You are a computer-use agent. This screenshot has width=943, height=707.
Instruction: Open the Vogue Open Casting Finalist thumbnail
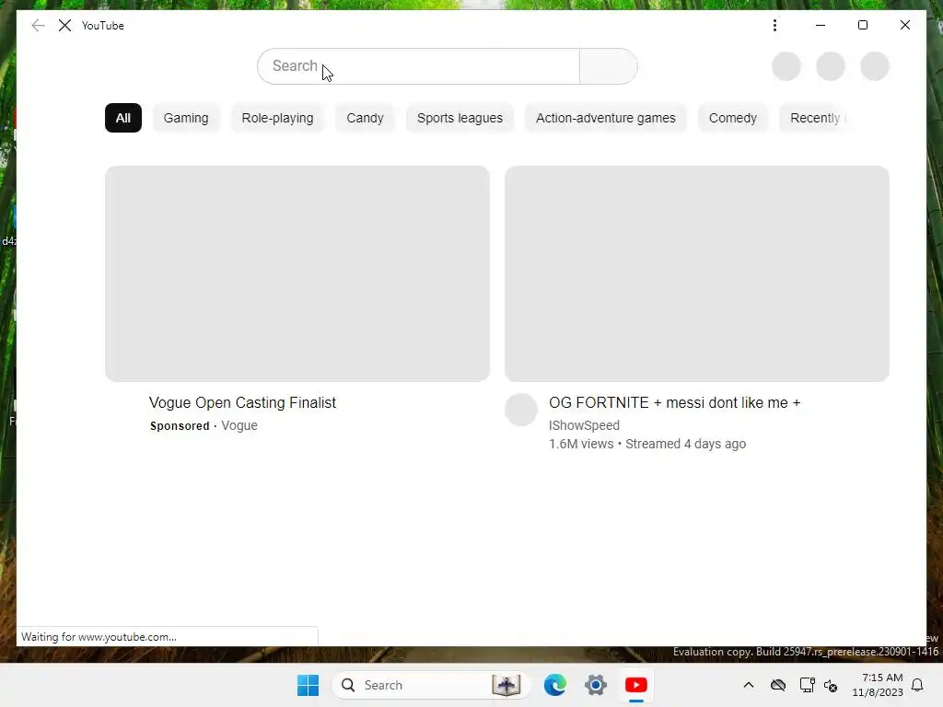[x=297, y=273]
